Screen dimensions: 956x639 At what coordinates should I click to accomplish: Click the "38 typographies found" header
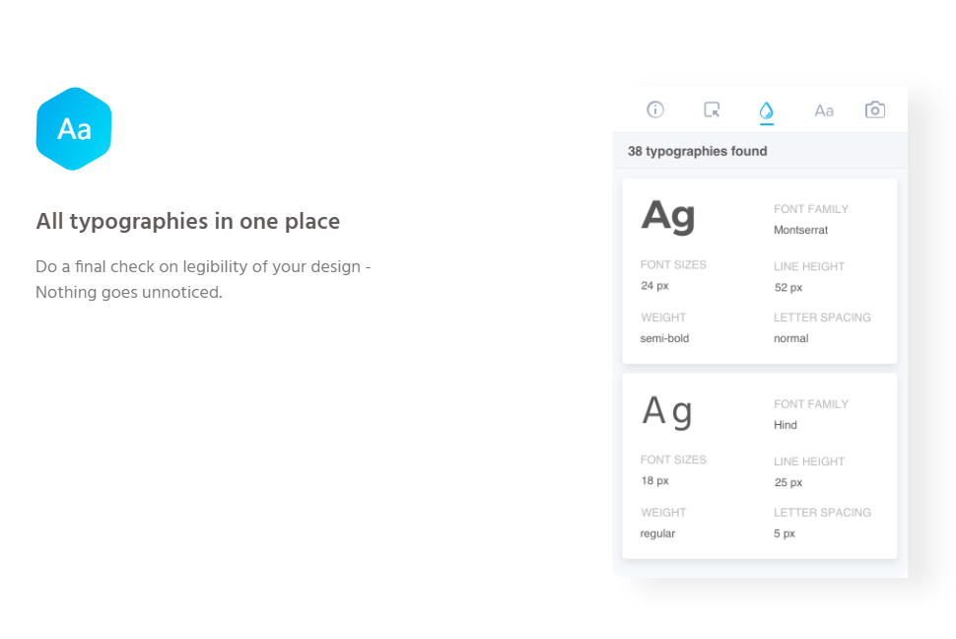698,152
